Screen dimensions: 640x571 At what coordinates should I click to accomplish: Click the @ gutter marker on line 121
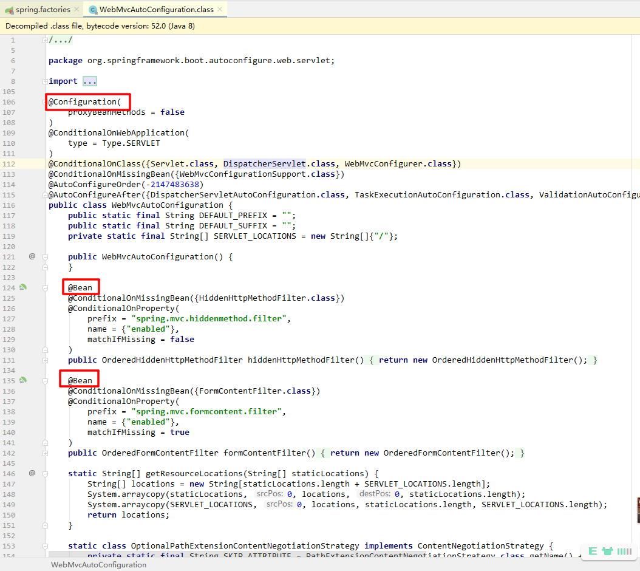(x=32, y=256)
